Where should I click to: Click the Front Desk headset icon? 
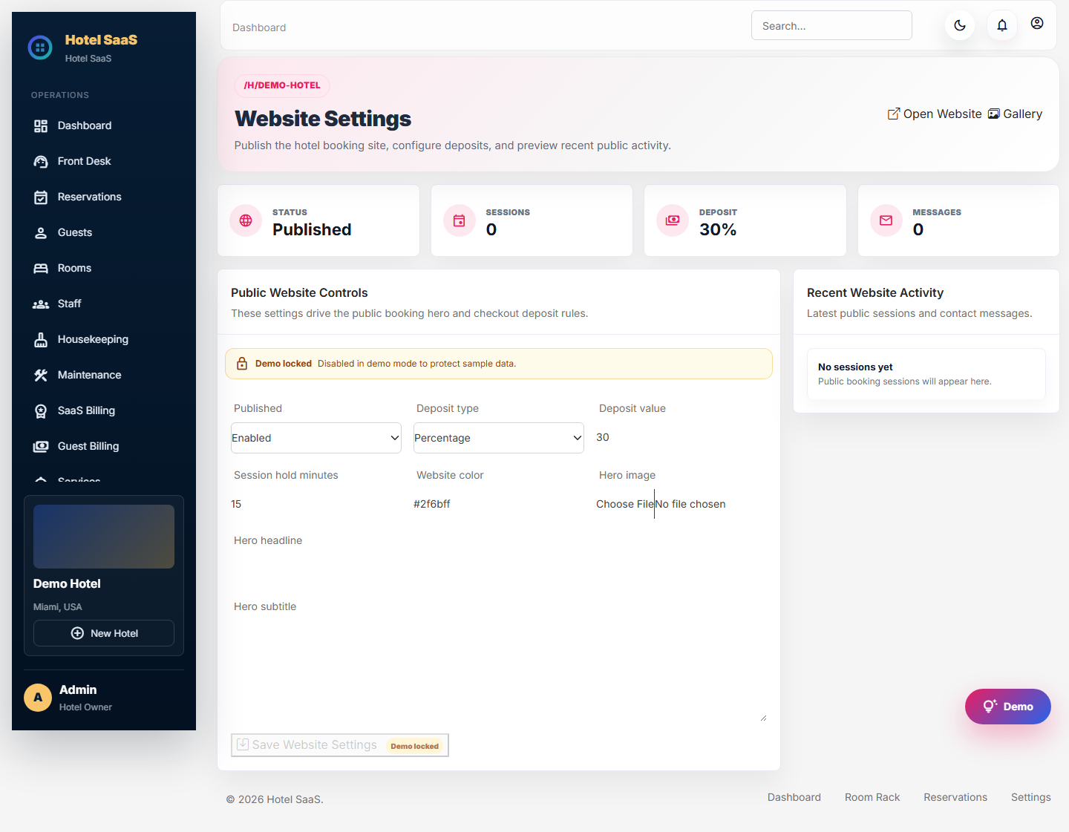pyautogui.click(x=41, y=162)
